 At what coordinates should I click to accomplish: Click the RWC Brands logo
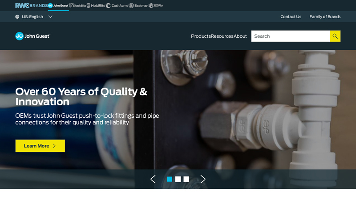point(31,5)
